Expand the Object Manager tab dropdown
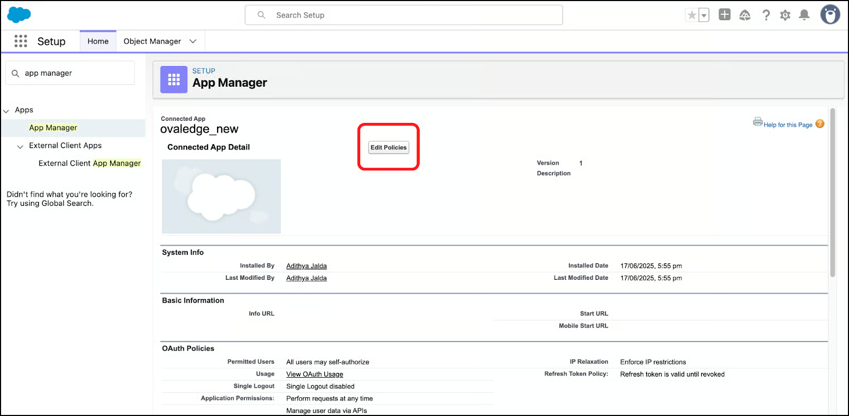Viewport: 849px width, 416px height. point(193,41)
